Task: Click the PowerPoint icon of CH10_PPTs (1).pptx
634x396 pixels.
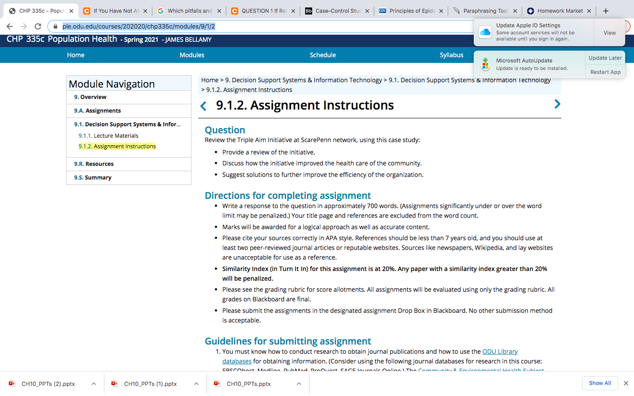Action: point(114,384)
